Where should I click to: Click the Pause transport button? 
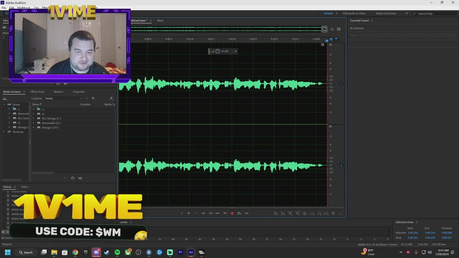(x=196, y=213)
